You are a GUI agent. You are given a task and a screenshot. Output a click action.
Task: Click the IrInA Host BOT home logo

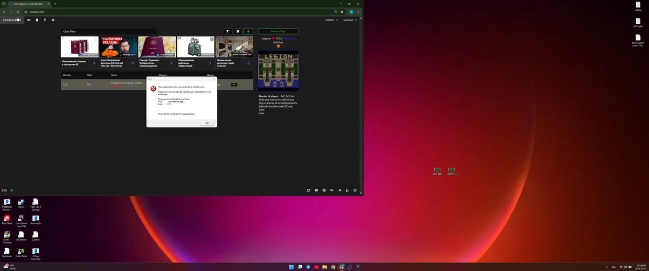point(12,20)
